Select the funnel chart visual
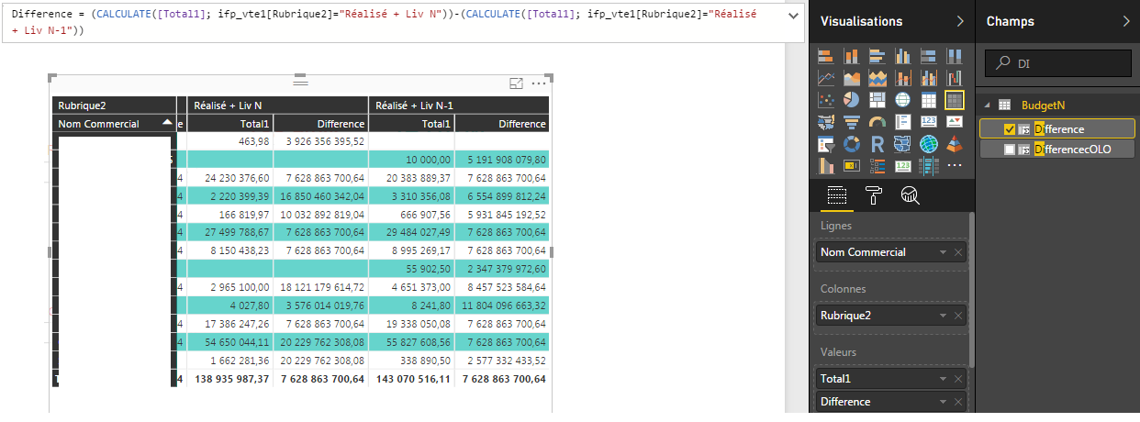The width and height of the screenshot is (1140, 422). point(851,121)
